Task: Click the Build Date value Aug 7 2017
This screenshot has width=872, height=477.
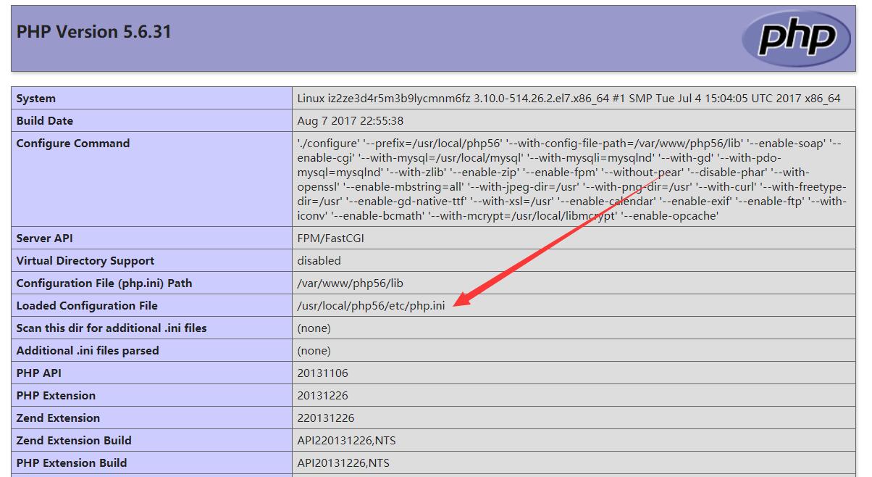Action: click(350, 121)
